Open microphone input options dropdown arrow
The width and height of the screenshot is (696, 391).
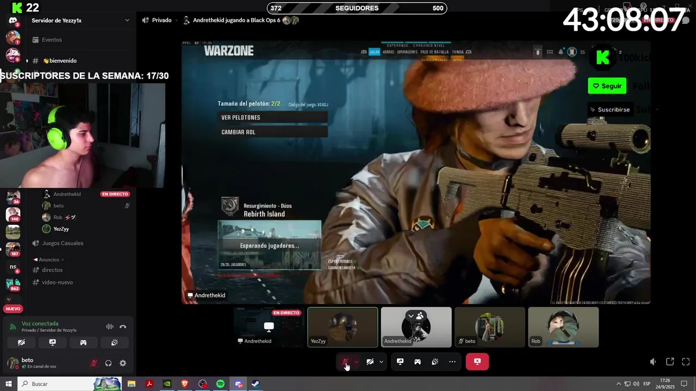coord(356,362)
